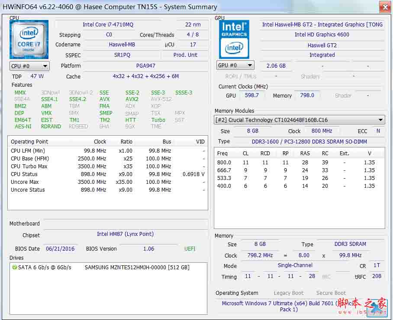
Task: Select the 'Microsoft Windows 7 Ultimate (x64)' OS text
Action: pyautogui.click(x=264, y=303)
